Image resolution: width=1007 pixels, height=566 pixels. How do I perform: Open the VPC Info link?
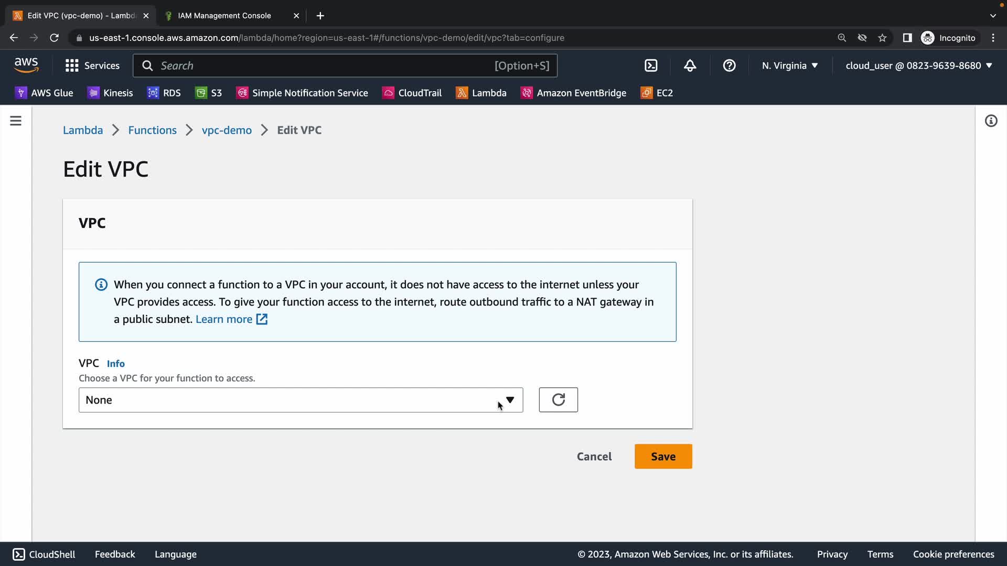coord(115,364)
